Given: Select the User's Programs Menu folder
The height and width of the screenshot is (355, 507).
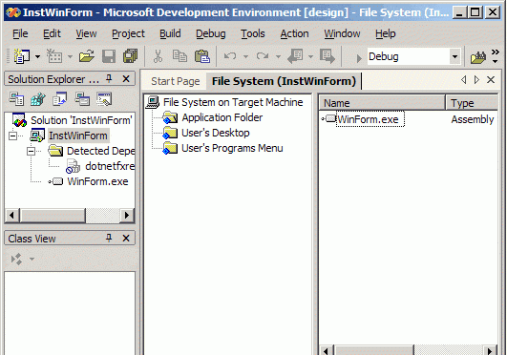Looking at the screenshot, I should coord(232,148).
